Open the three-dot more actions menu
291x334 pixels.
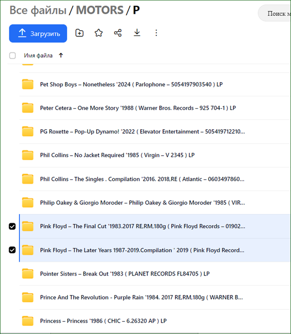click(156, 33)
